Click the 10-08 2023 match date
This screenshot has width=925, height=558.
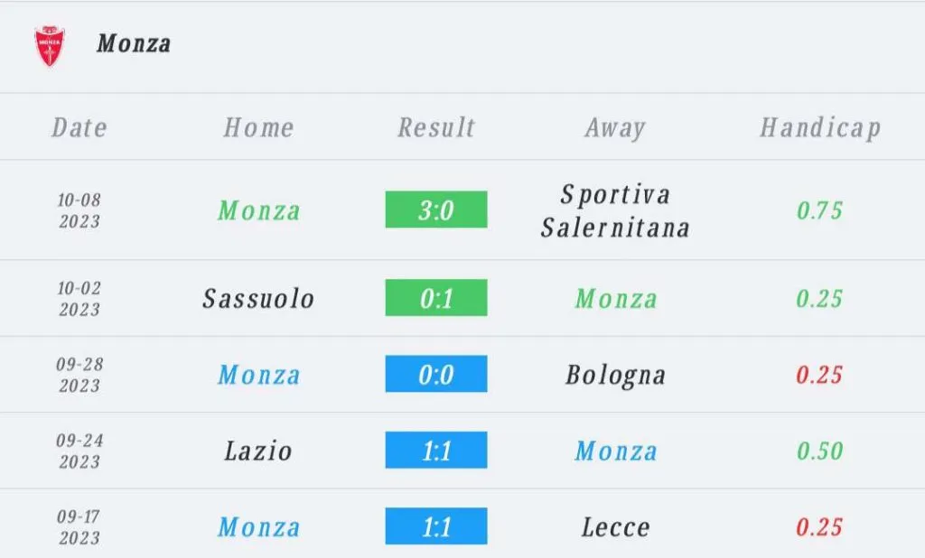79,210
